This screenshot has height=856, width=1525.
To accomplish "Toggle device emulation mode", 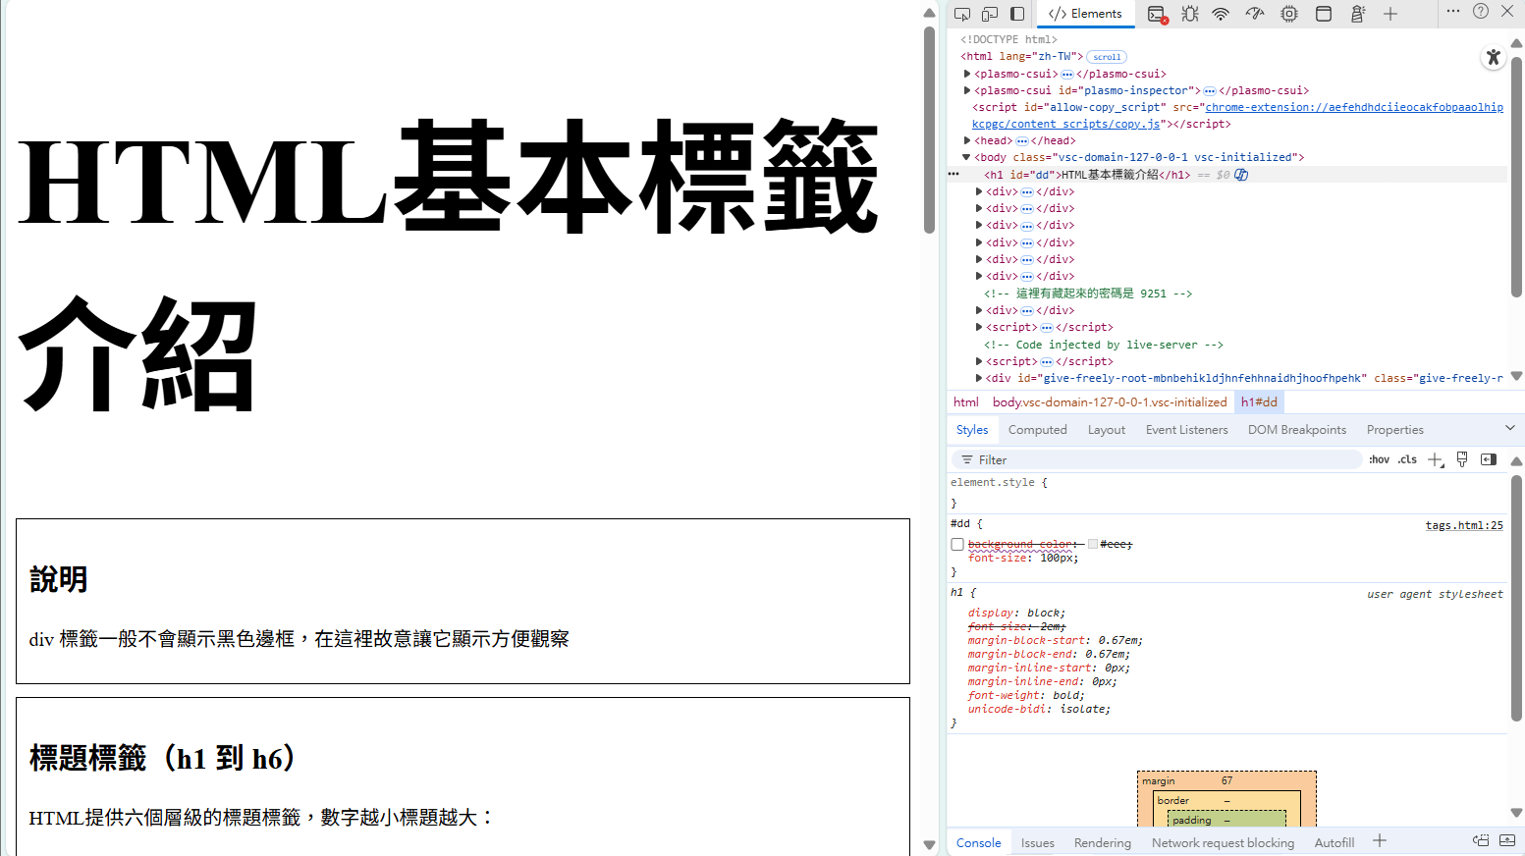I will coord(990,14).
